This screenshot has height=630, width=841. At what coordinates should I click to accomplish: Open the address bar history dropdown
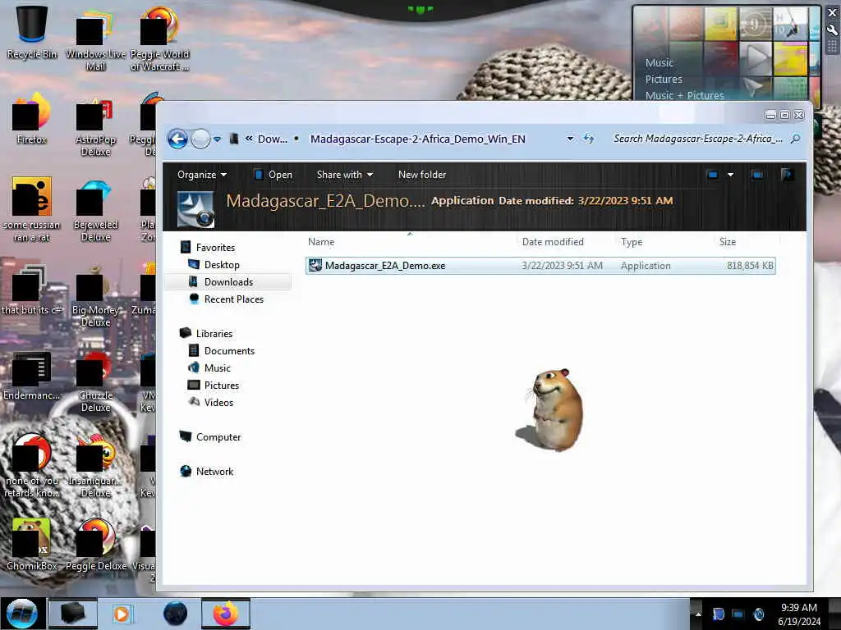click(570, 139)
